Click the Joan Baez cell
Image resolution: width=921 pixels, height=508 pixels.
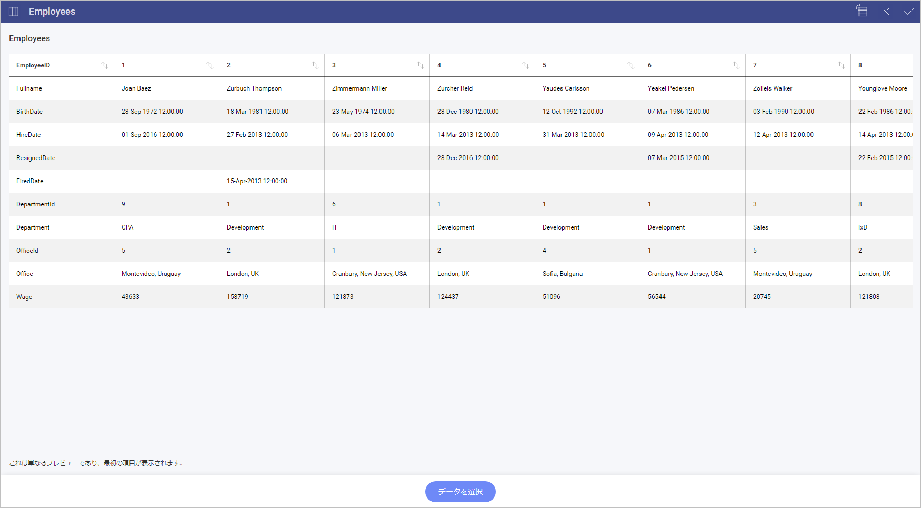(x=167, y=88)
